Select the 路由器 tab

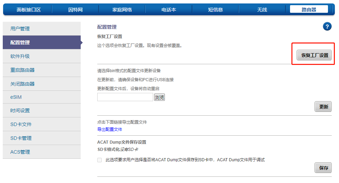[309, 10]
